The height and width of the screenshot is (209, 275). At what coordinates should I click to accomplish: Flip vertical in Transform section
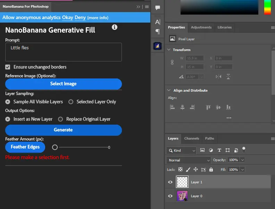(x=228, y=77)
